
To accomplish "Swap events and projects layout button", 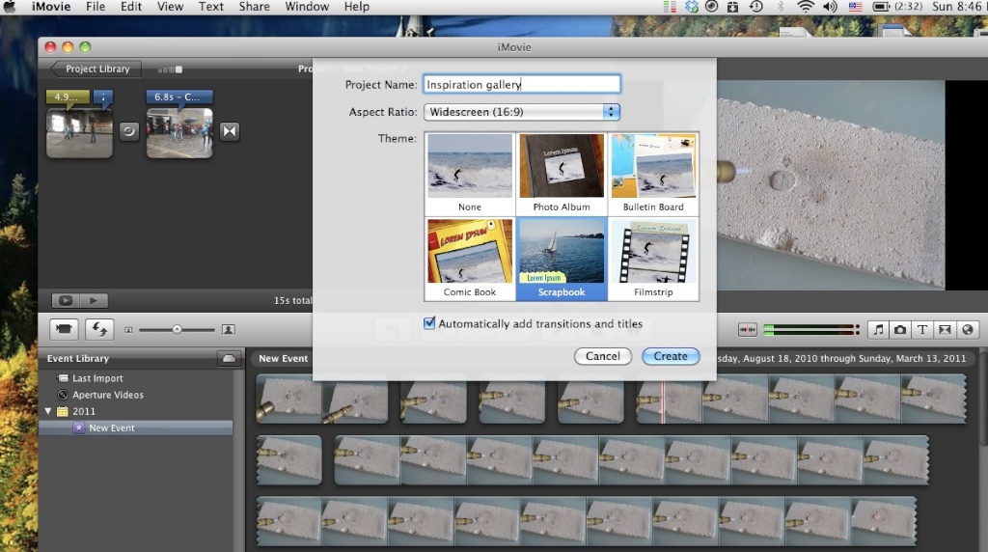I will [99, 329].
